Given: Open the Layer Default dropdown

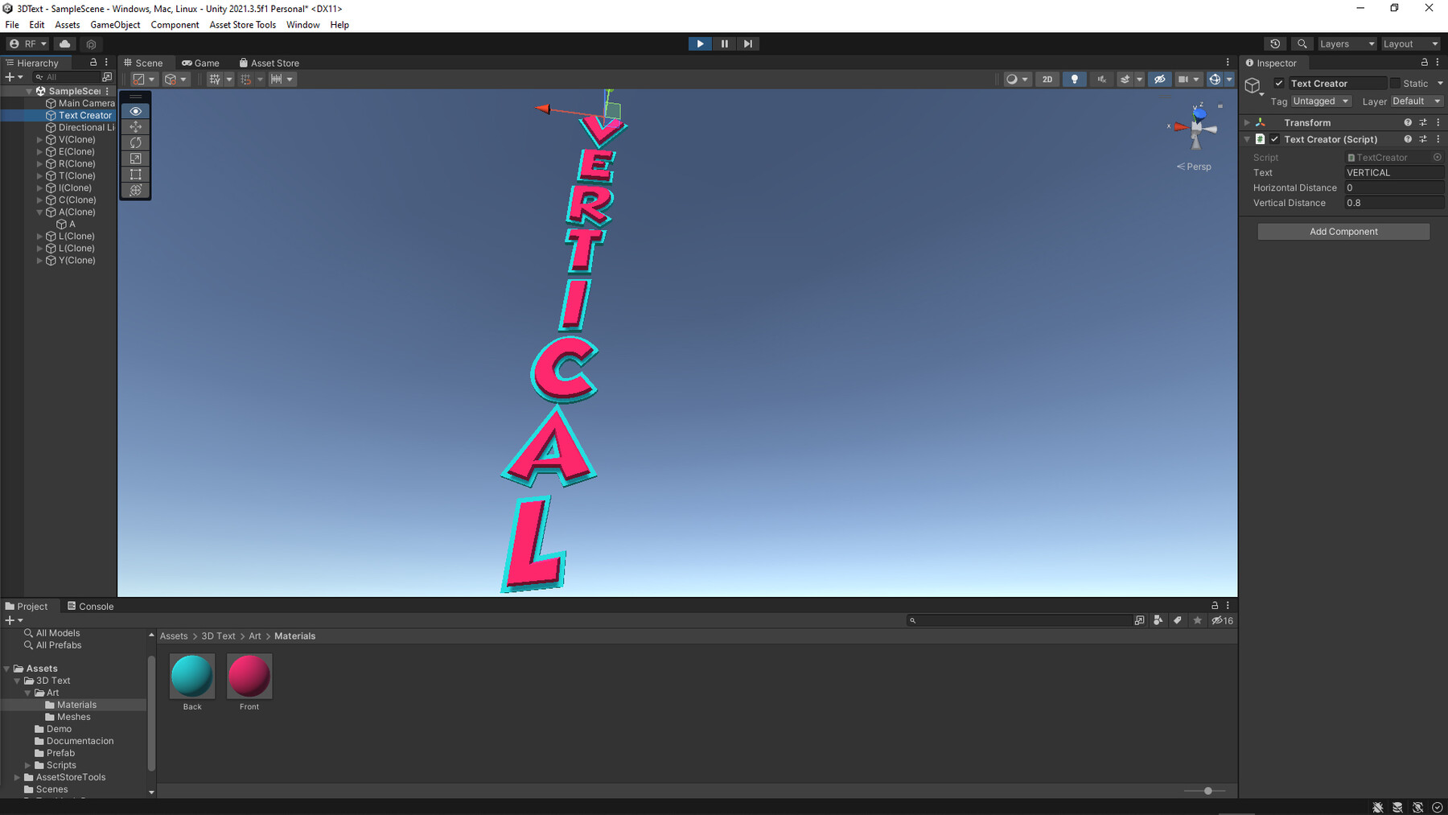Looking at the screenshot, I should point(1417,101).
